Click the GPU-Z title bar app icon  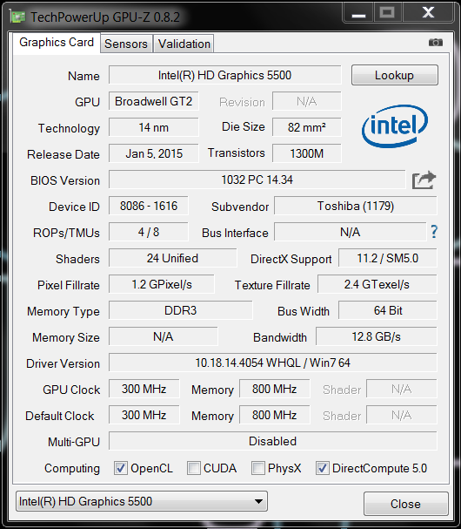18,17
